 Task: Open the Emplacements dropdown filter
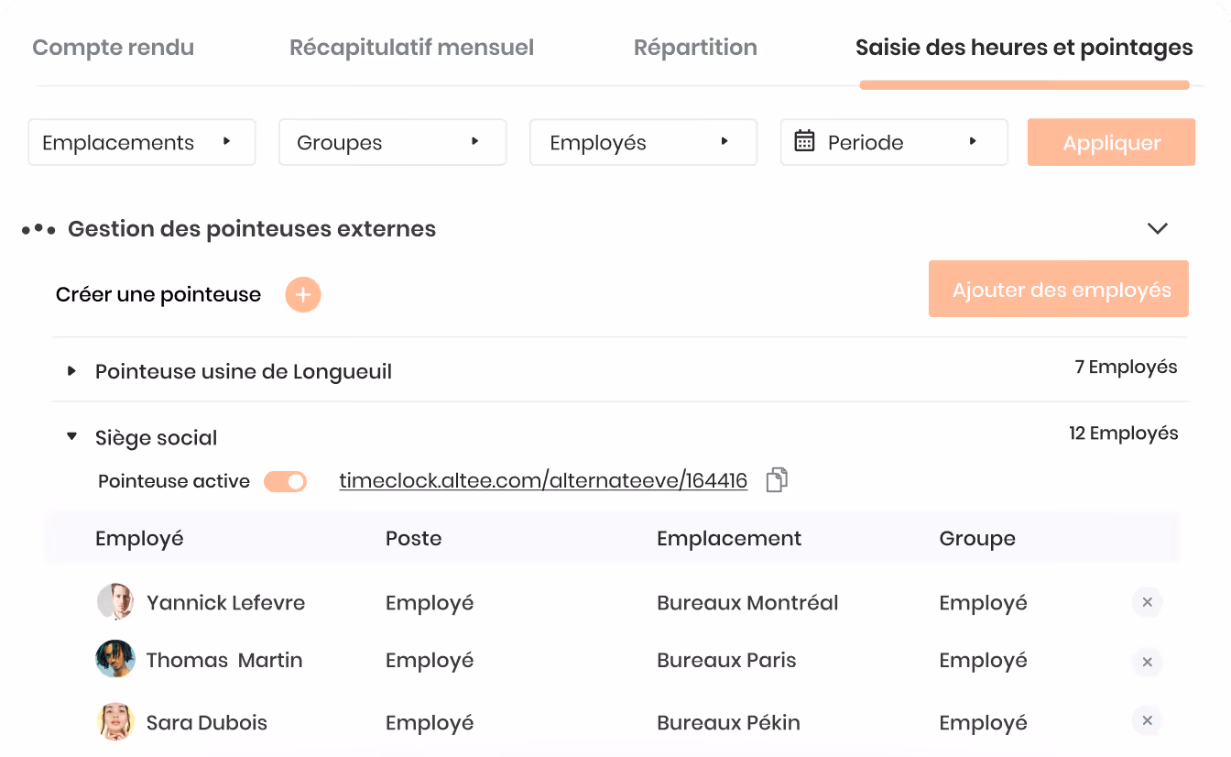[142, 142]
